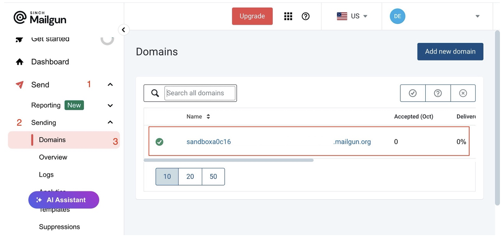
Task: Open the apps grid menu
Action: [288, 16]
